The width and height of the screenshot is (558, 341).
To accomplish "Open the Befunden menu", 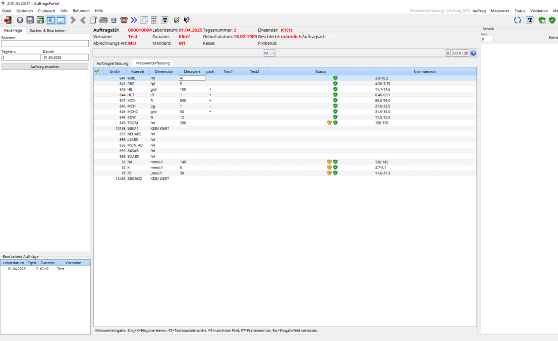I will tap(81, 10).
